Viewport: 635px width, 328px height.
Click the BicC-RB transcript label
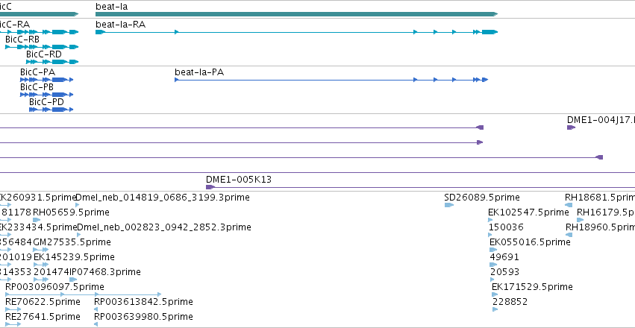(x=22, y=40)
